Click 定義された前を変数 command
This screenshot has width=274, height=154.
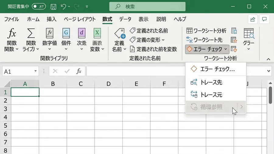153,49
